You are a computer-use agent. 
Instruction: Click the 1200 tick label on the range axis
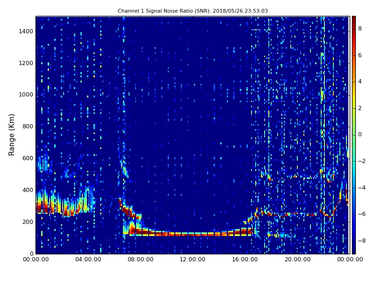point(26,63)
